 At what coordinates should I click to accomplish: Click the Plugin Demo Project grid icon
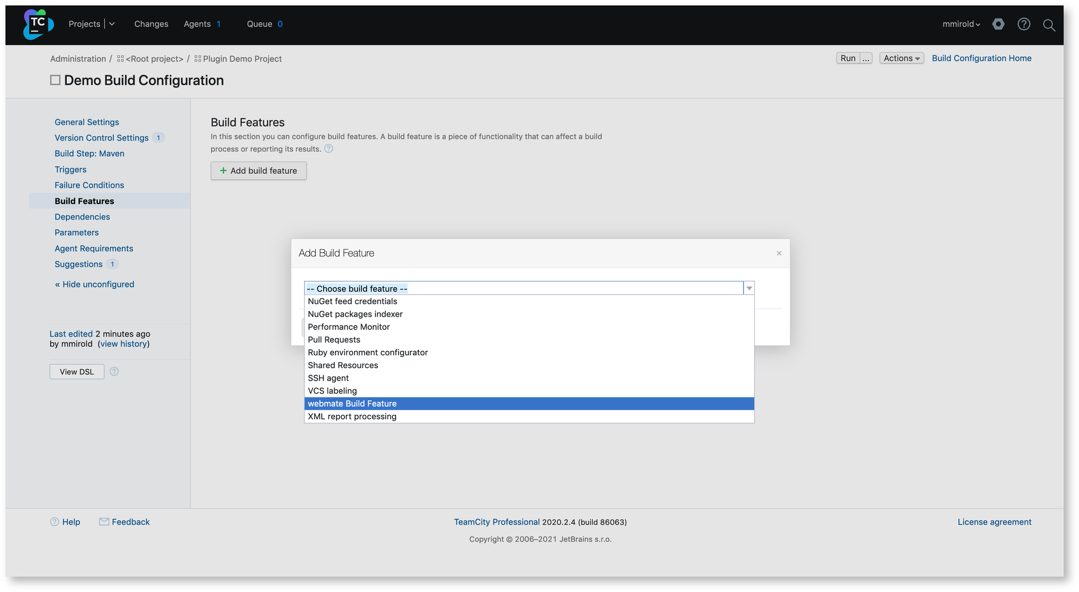(198, 59)
